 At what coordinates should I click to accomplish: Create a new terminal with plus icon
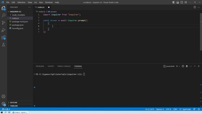click(x=177, y=66)
